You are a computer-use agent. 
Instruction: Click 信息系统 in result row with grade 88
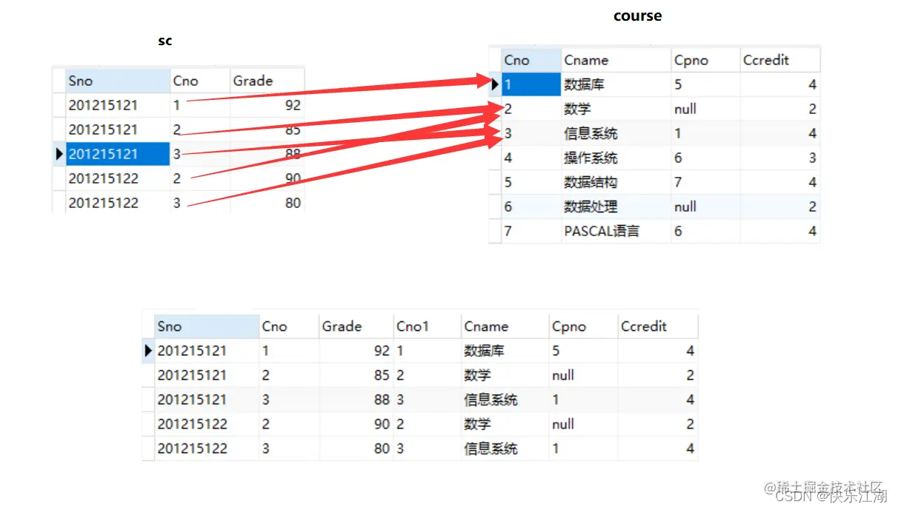pyautogui.click(x=490, y=399)
